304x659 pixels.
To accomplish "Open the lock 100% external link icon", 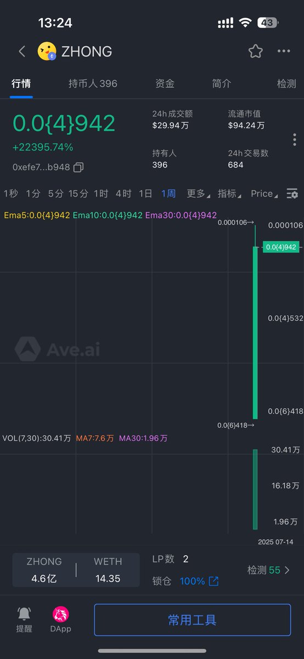I will tap(214, 581).
